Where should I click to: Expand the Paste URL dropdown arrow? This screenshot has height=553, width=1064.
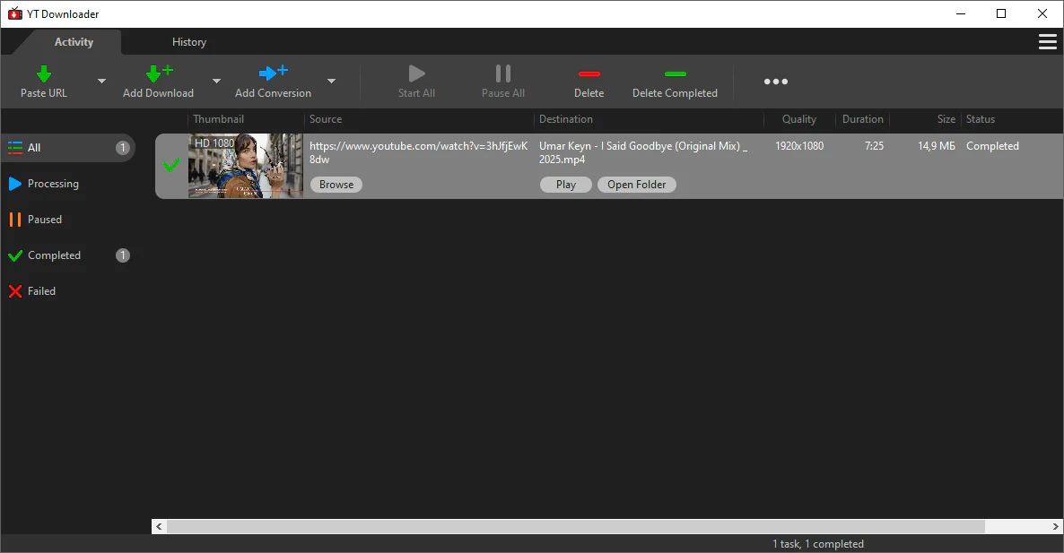(101, 82)
